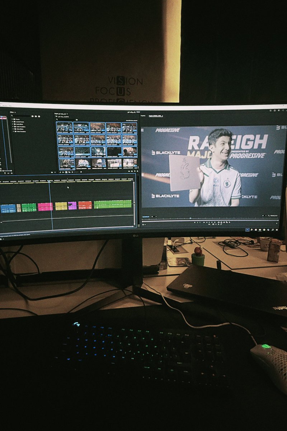The image size is (287, 431).
Task: Open the Windows Start button on taskbar
Action: [x=277, y=230]
